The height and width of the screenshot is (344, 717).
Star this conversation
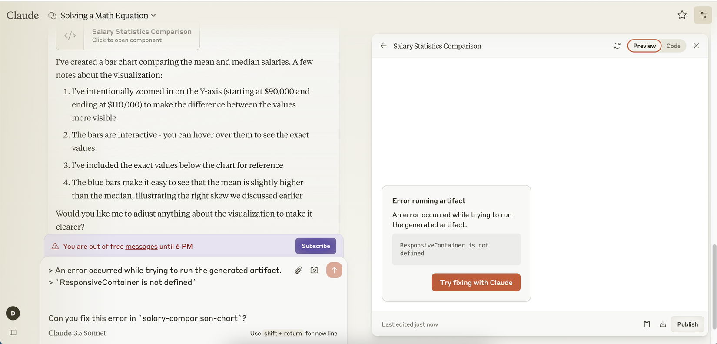(682, 15)
